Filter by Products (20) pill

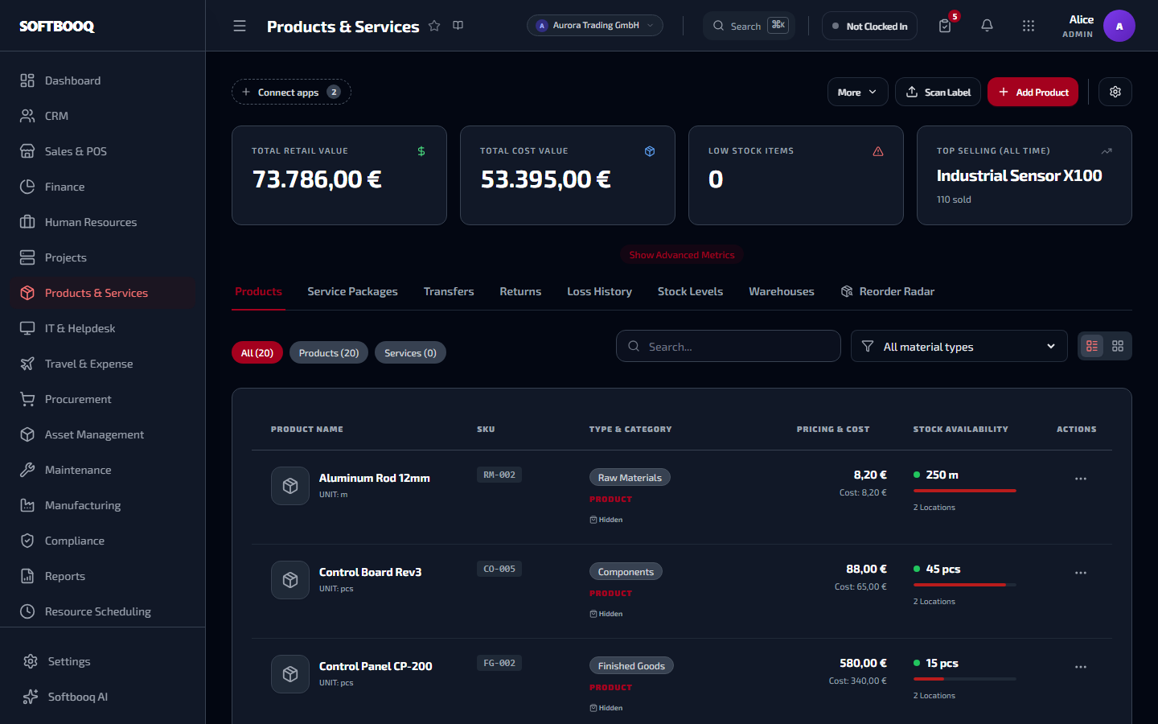[x=329, y=352]
